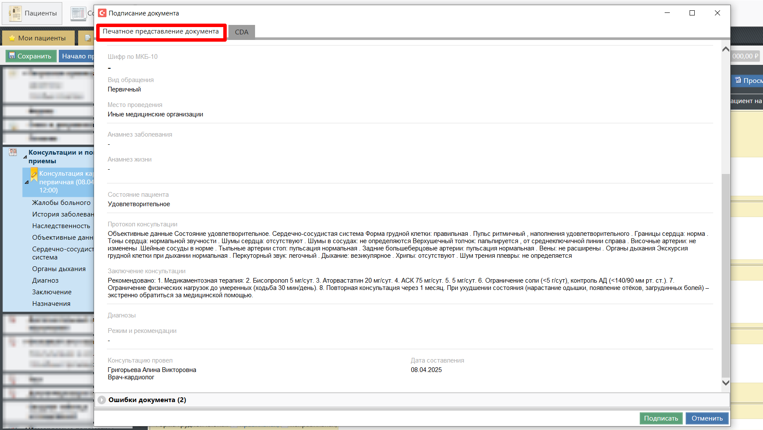This screenshot has height=430, width=763.
Task: Click the Пациенты icon in top toolbar
Action: (15, 13)
